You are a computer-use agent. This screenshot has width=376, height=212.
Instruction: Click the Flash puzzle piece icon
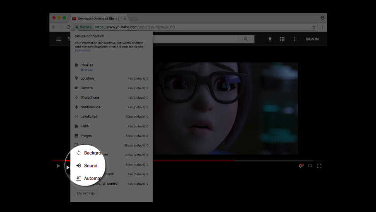pos(76,126)
